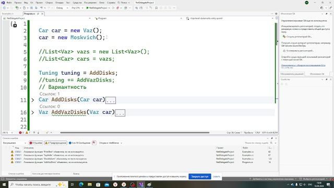Pin the Git Changes panel
Screen dimensions: 334x188
tap(326, 14)
